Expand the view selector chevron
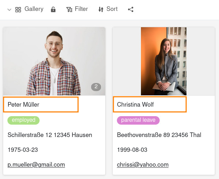This screenshot has width=219, height=179. 9,10
